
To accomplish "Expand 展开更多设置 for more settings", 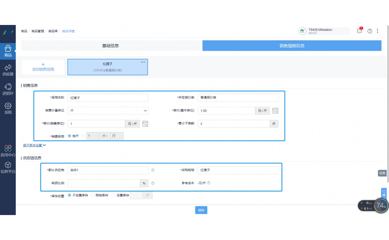I will point(33,145).
